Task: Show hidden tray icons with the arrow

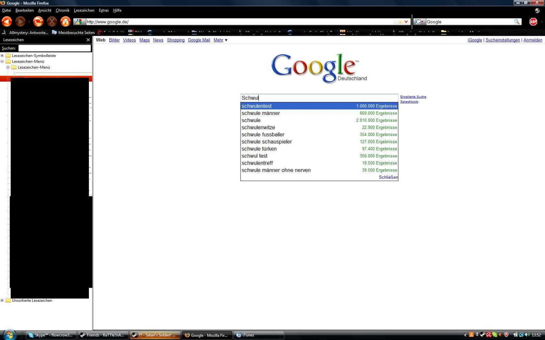Action: (465, 335)
